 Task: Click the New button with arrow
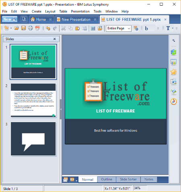coord(10,19)
